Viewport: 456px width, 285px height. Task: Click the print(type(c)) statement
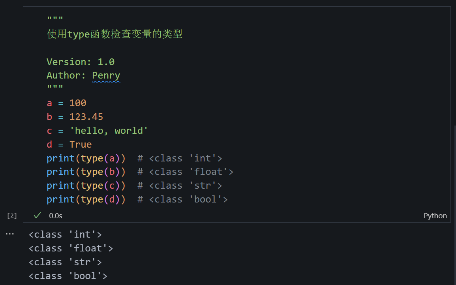[86, 186]
